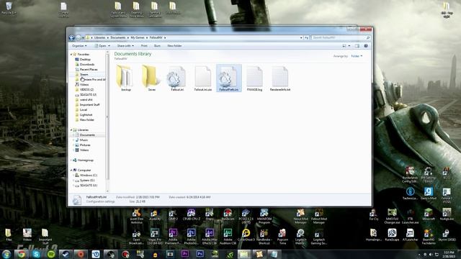Select Pictures under Libraries
The width and height of the screenshot is (461, 259).
85,145
